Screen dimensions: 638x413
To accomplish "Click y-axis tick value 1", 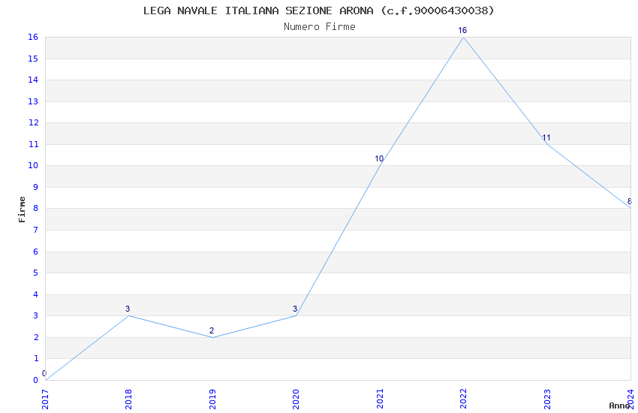I will point(36,358).
